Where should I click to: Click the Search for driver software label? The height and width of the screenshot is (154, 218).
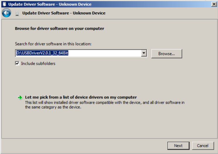click(53, 44)
